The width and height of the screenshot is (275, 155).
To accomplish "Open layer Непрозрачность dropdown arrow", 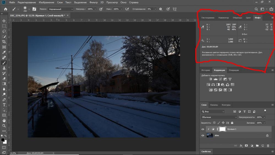I will tap(264, 117).
